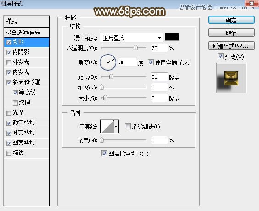259x211 pixels.
Task: Click the 角度 angle dial
Action: pos(108,62)
